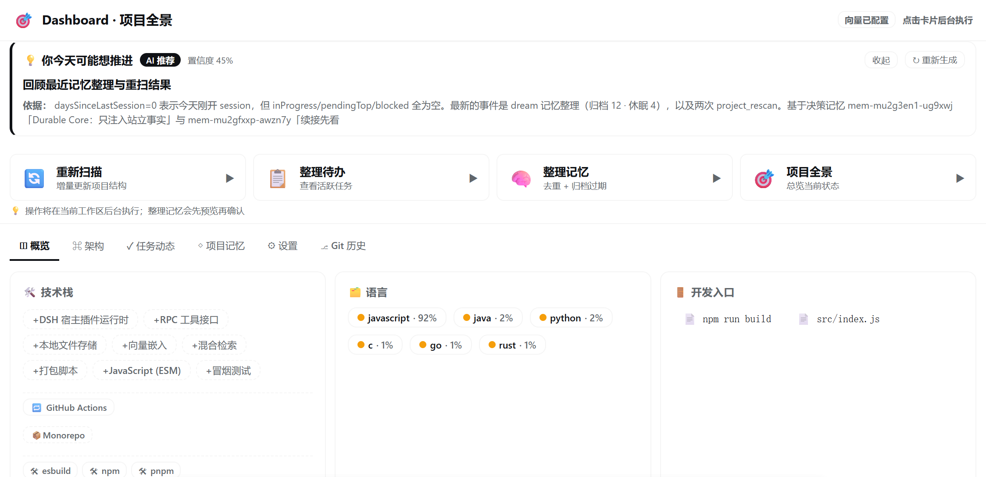Run the 整理待办 card
986x477 pixels.
(x=371, y=178)
